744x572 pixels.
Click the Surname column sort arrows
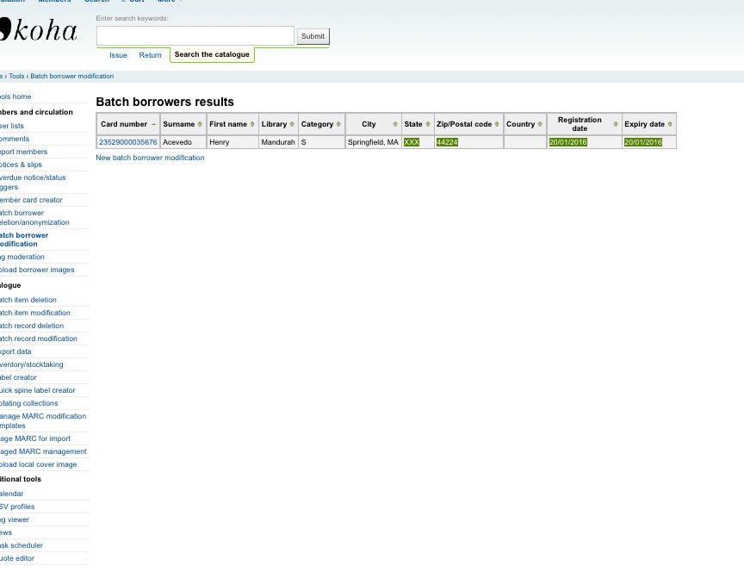(x=201, y=124)
